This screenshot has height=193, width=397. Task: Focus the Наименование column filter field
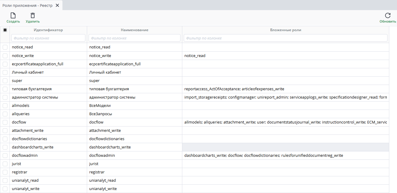(134, 38)
